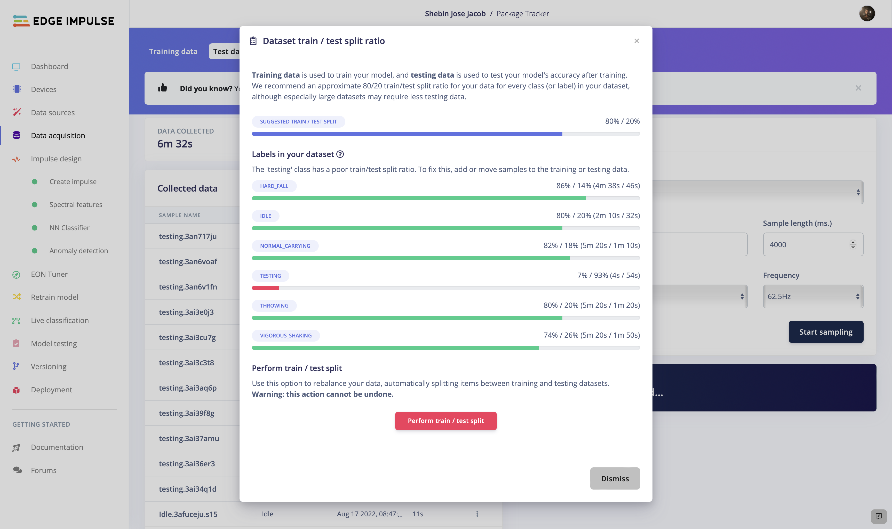This screenshot has width=892, height=529.
Task: Open the Data sources panel
Action: pyautogui.click(x=52, y=113)
